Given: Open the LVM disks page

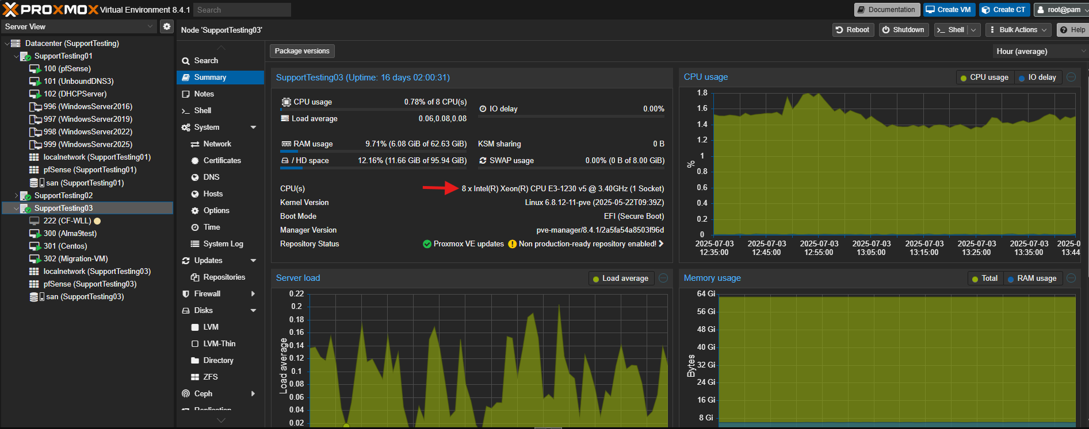Looking at the screenshot, I should [220, 327].
